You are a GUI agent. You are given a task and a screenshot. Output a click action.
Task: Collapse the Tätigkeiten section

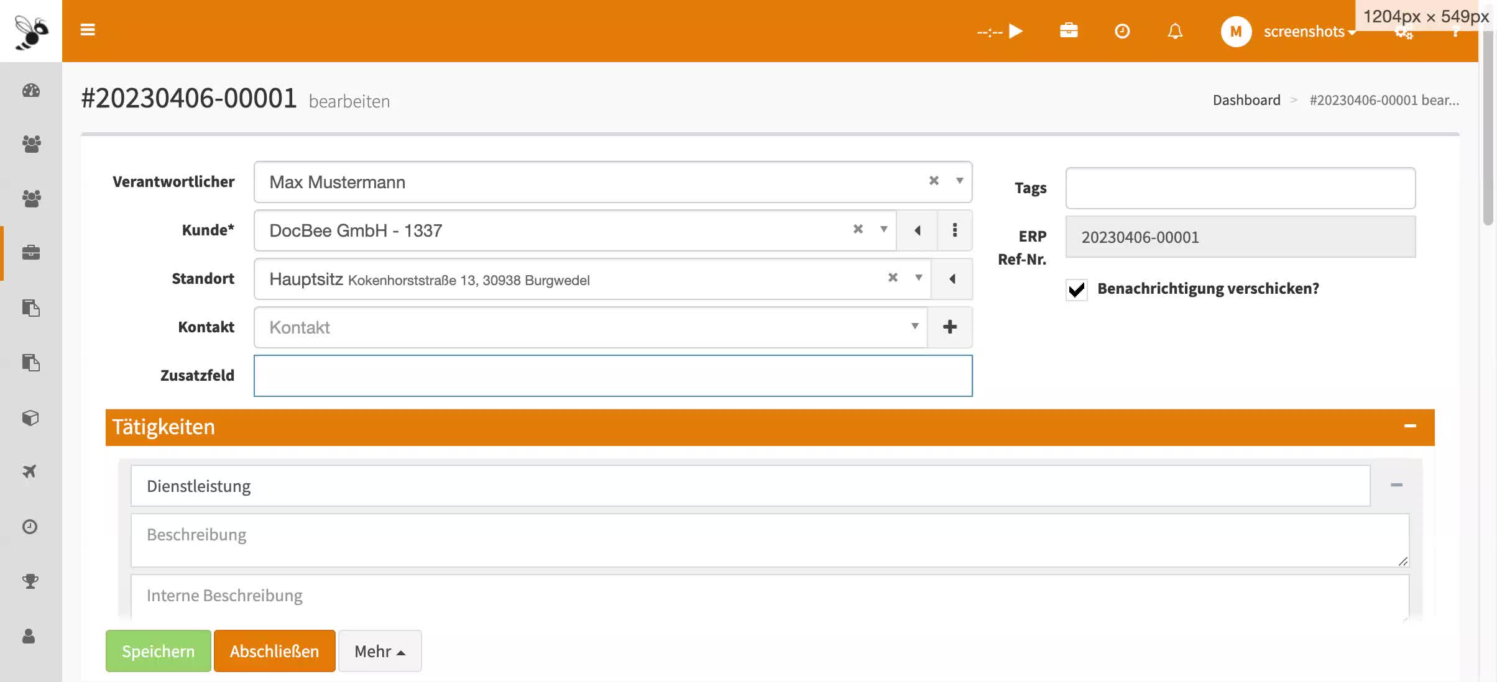point(1410,427)
